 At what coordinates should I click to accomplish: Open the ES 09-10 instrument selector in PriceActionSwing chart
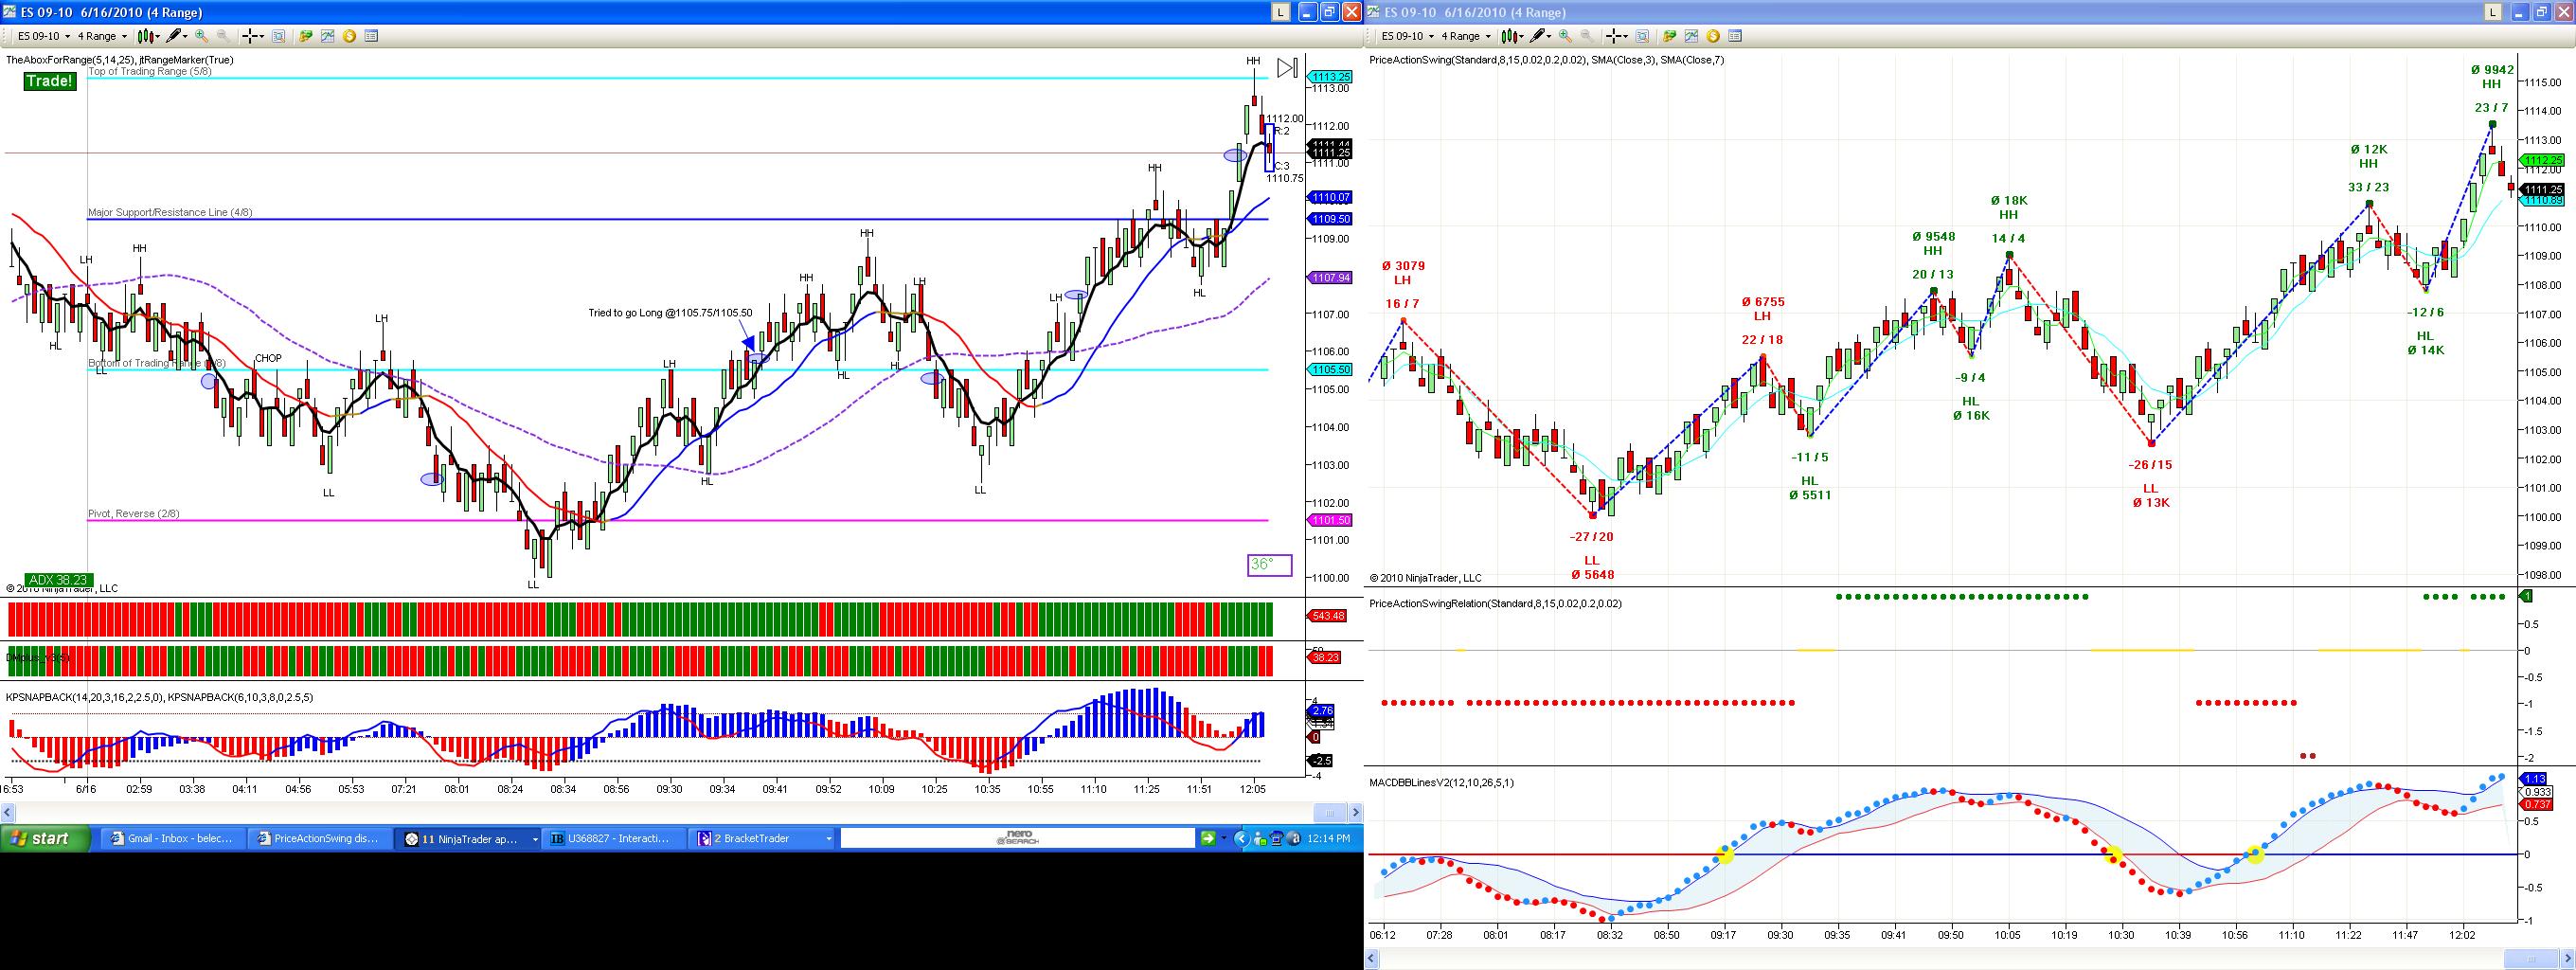click(x=1407, y=36)
